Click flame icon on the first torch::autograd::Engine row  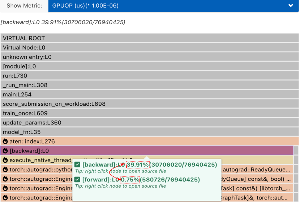5,179
